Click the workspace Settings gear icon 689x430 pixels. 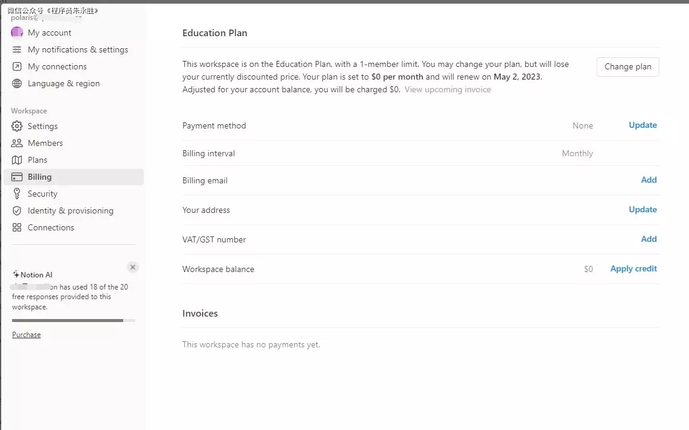(x=17, y=126)
